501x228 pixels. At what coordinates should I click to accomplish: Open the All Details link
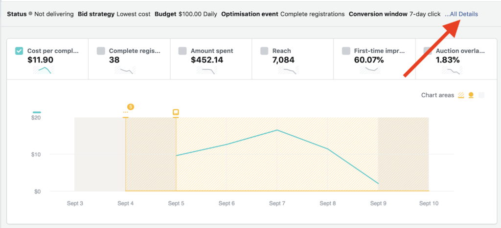pyautogui.click(x=461, y=14)
